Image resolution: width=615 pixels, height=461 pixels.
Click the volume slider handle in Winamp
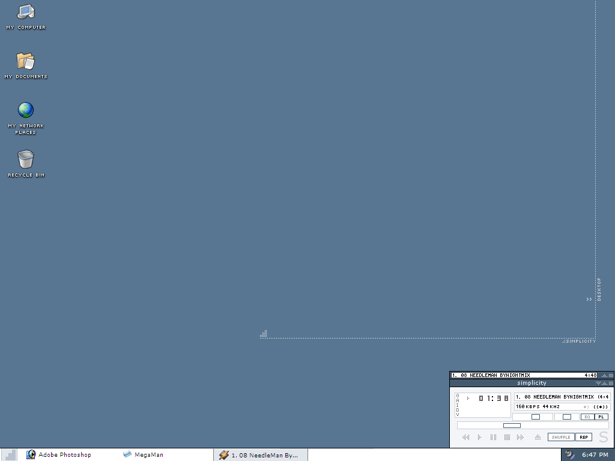click(x=536, y=417)
